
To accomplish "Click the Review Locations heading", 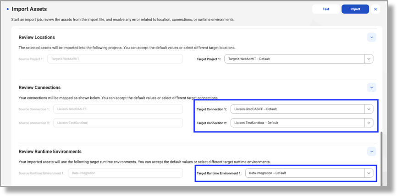I will coord(37,37).
